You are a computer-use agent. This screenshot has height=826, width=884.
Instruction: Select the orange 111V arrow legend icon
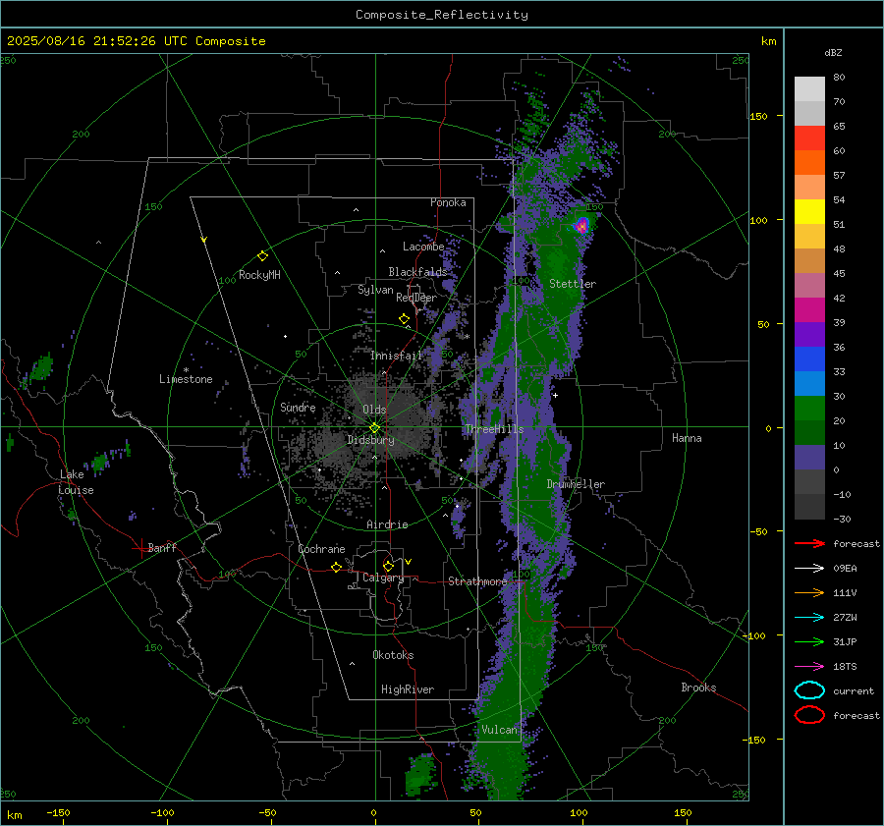point(809,592)
